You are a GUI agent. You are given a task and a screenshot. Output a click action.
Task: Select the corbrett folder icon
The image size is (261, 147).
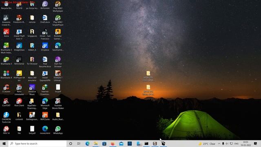tap(19, 116)
